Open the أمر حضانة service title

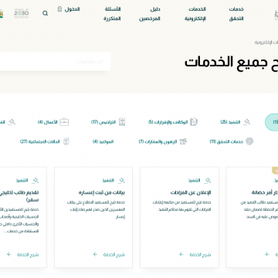pos(265,192)
